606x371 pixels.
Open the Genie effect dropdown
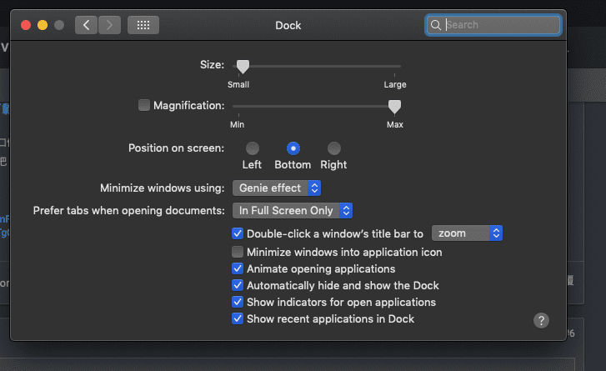[x=276, y=188]
